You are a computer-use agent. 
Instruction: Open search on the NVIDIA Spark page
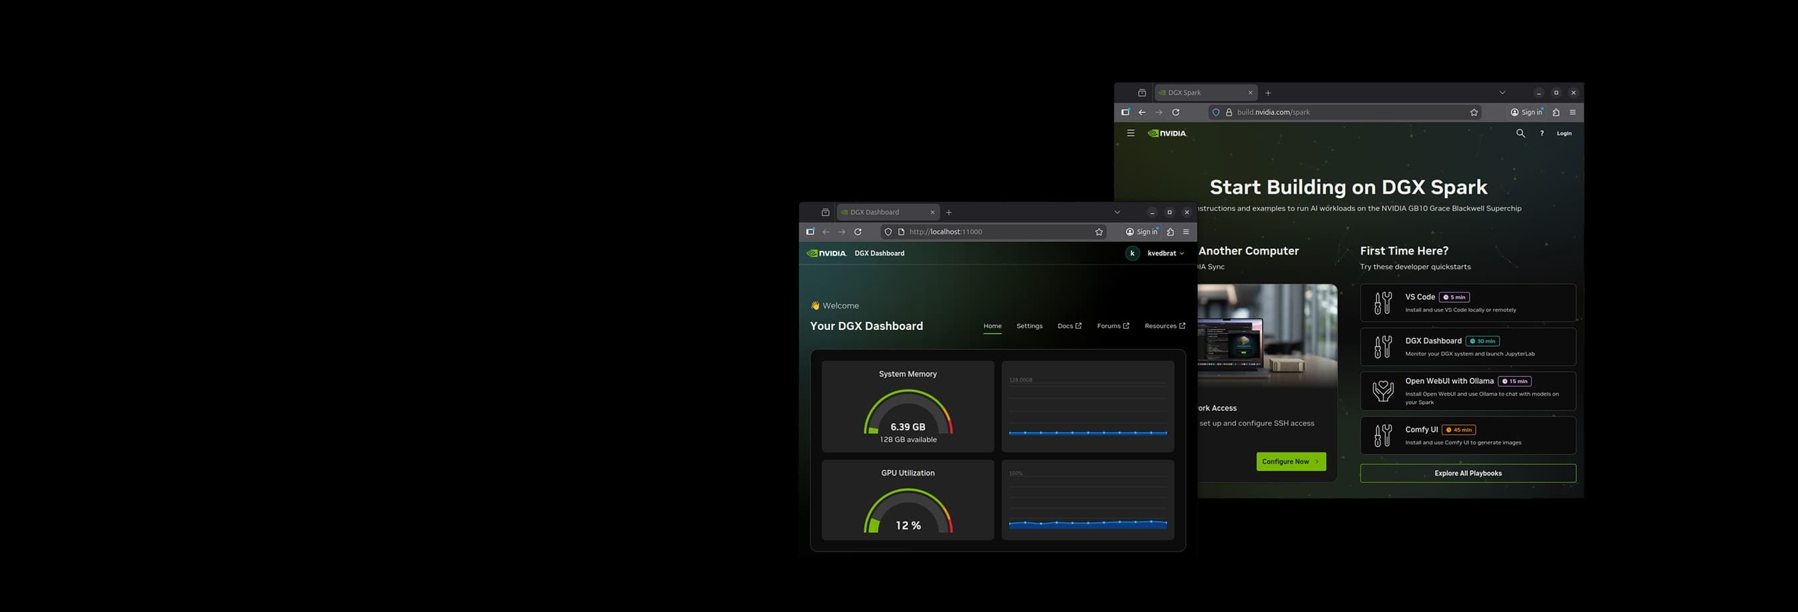pos(1520,133)
